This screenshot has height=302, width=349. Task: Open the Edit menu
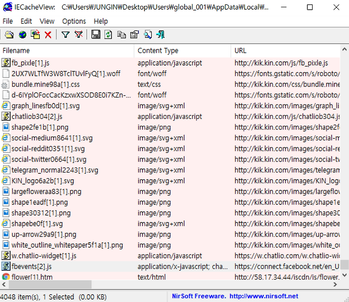[x=26, y=21]
